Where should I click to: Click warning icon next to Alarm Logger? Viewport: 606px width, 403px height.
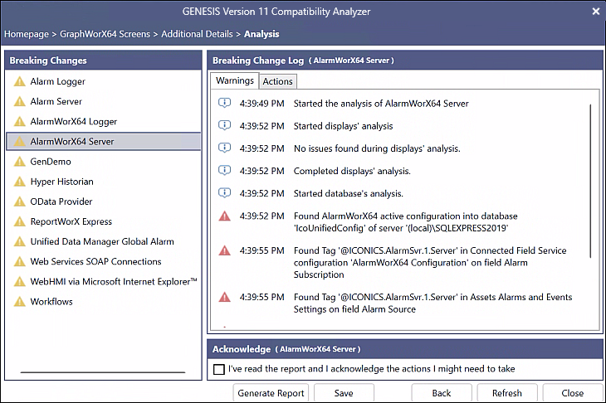(x=20, y=81)
